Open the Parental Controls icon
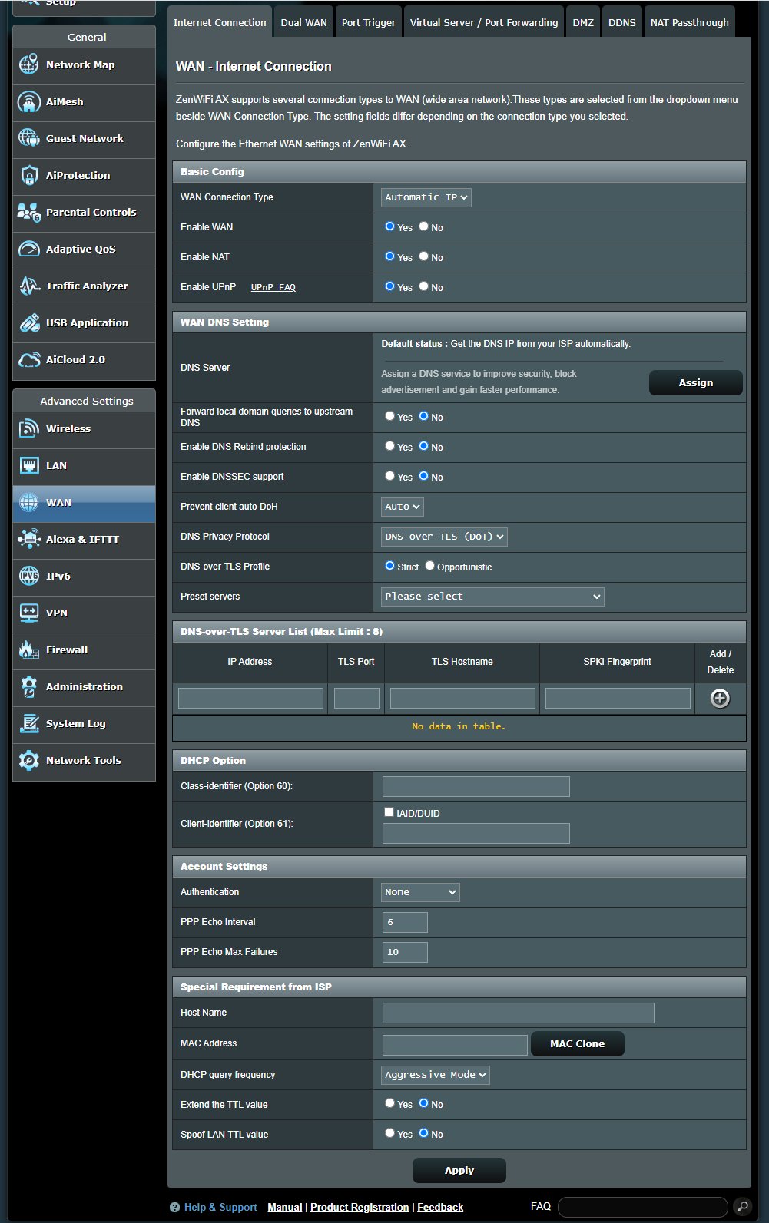The image size is (769, 1223). [29, 213]
